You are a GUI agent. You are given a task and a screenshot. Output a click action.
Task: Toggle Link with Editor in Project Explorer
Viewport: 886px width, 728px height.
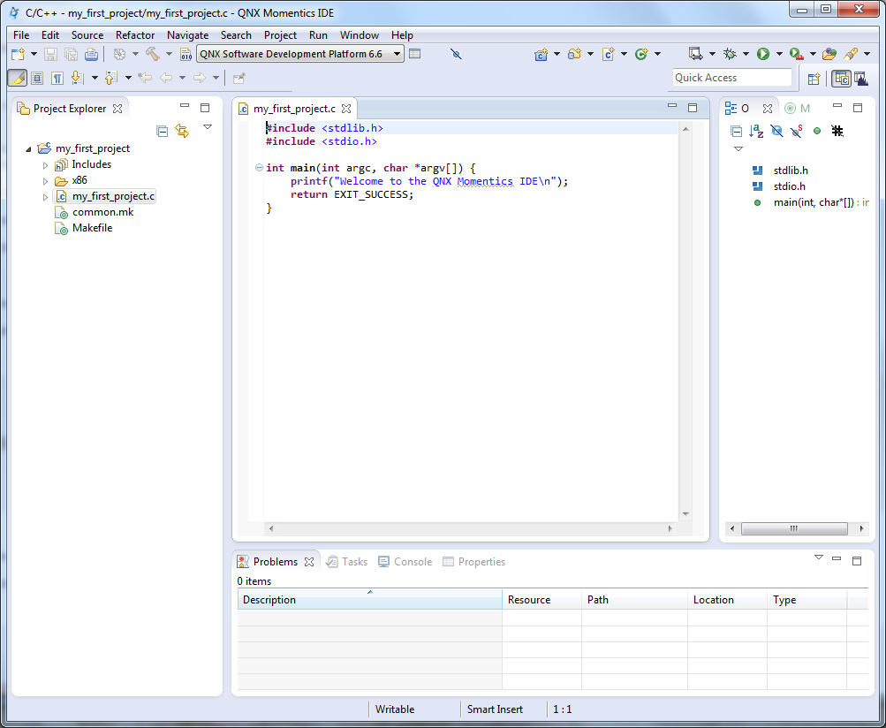[182, 131]
